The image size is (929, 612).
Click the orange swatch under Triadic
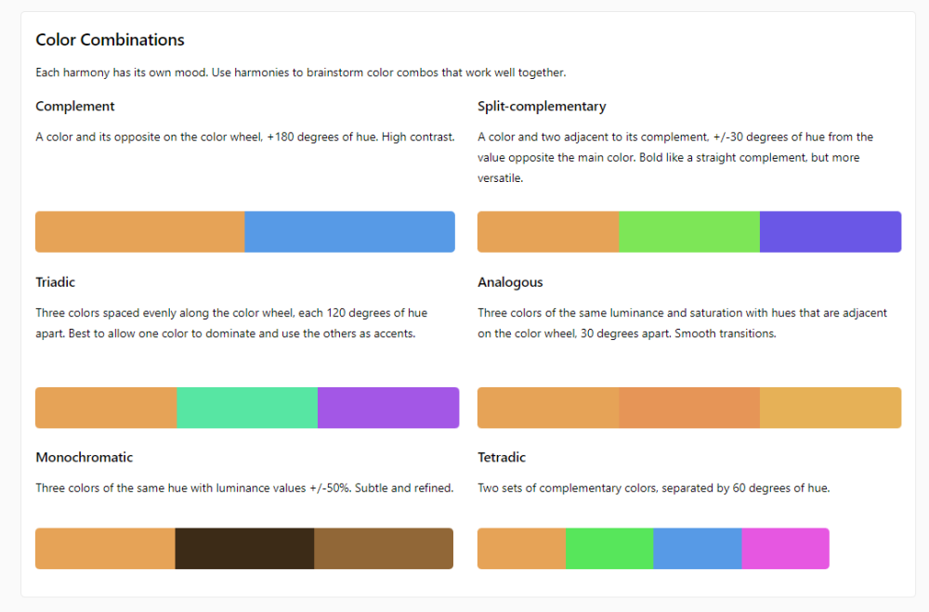[106, 408]
